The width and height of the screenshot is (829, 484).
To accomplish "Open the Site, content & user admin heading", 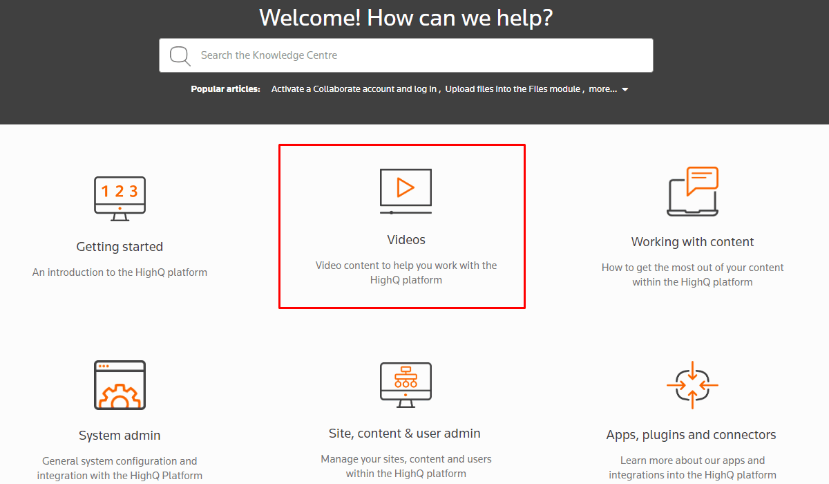I will [405, 434].
